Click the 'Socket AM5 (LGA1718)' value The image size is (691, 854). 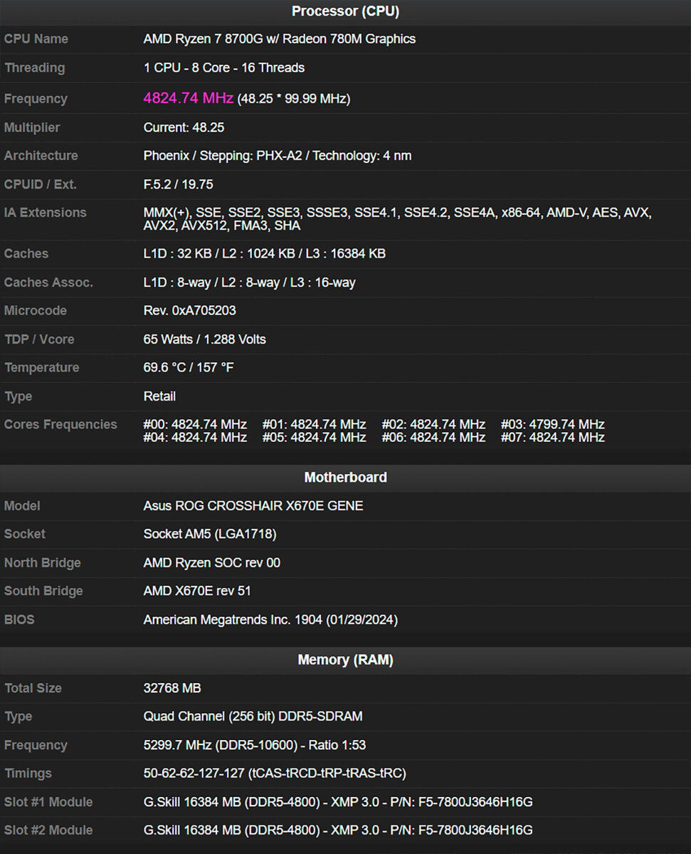click(x=210, y=534)
